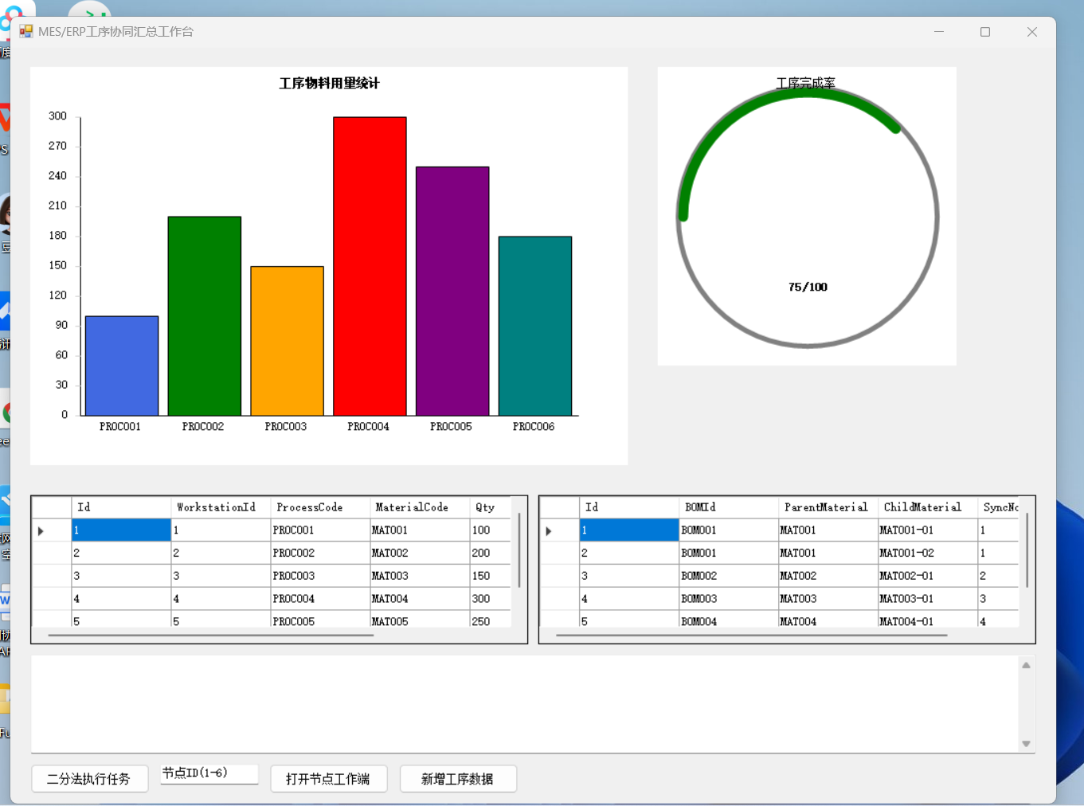Close the MES/ERP window
Screen dimensions: 1084x806
(x=1032, y=32)
